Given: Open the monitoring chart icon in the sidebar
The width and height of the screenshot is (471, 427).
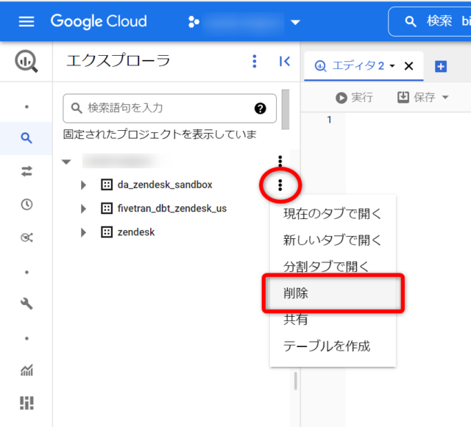Looking at the screenshot, I should [26, 370].
